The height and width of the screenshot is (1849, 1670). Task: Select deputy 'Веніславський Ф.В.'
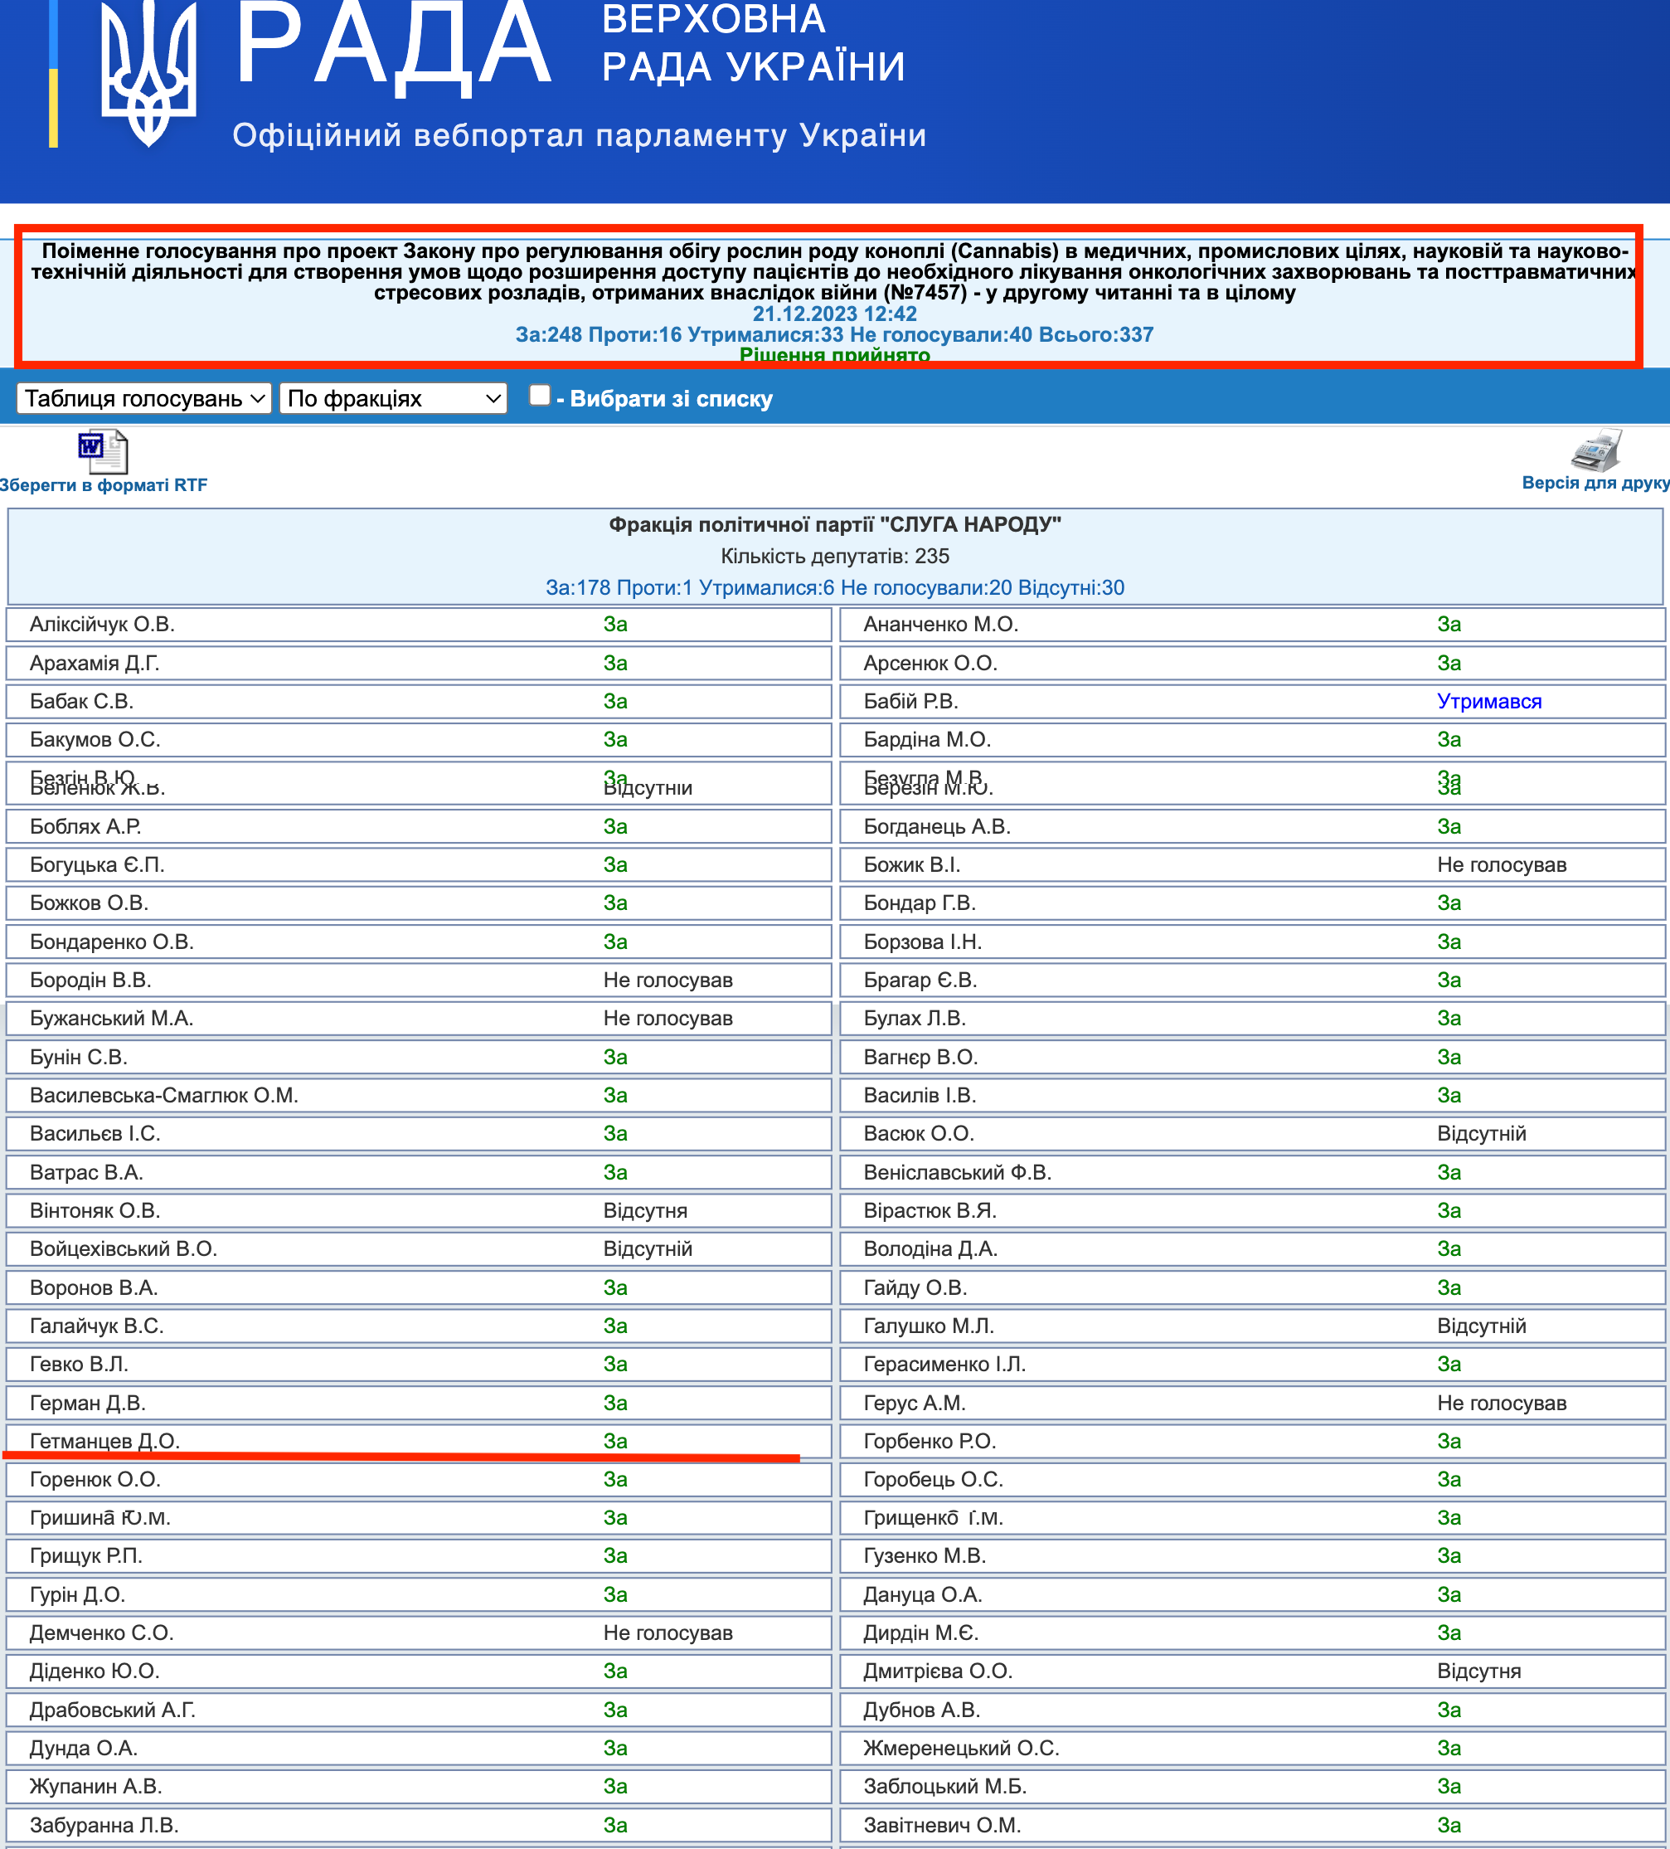tap(957, 1172)
